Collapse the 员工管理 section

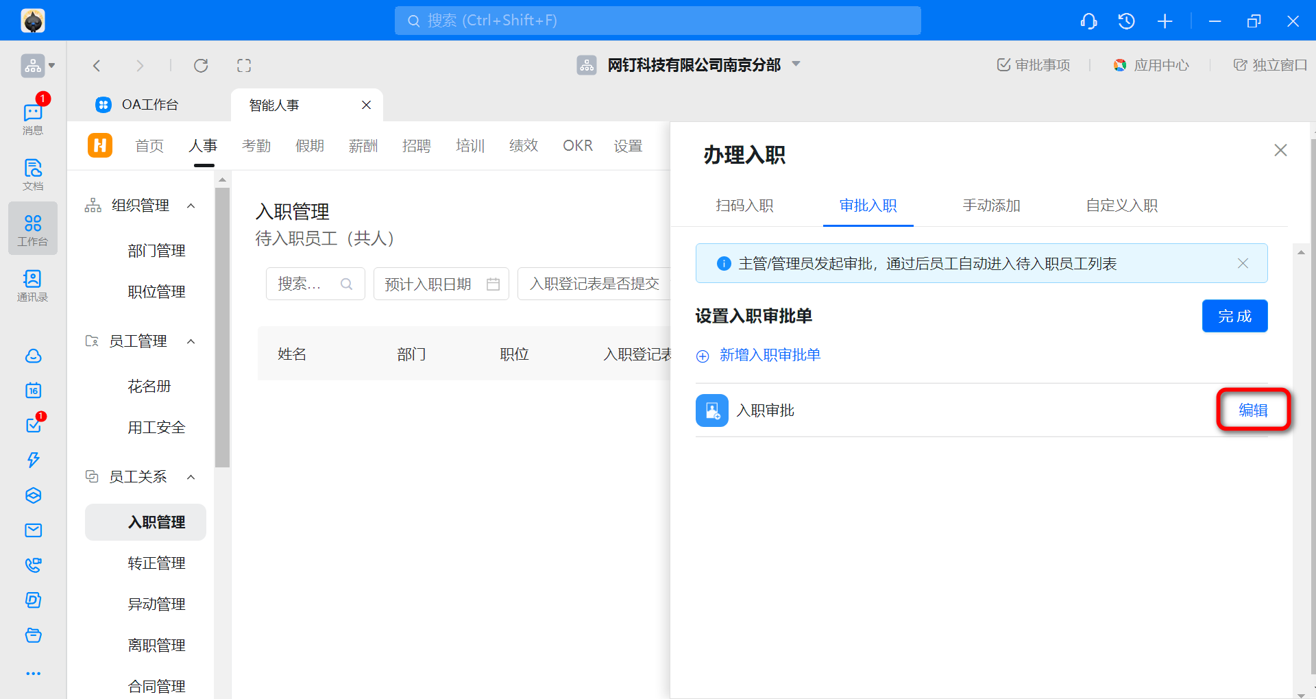[191, 341]
